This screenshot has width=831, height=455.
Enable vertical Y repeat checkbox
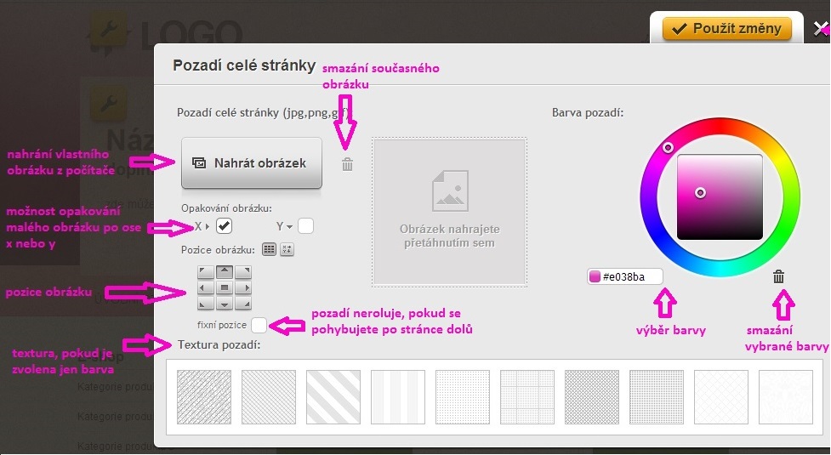pyautogui.click(x=306, y=226)
